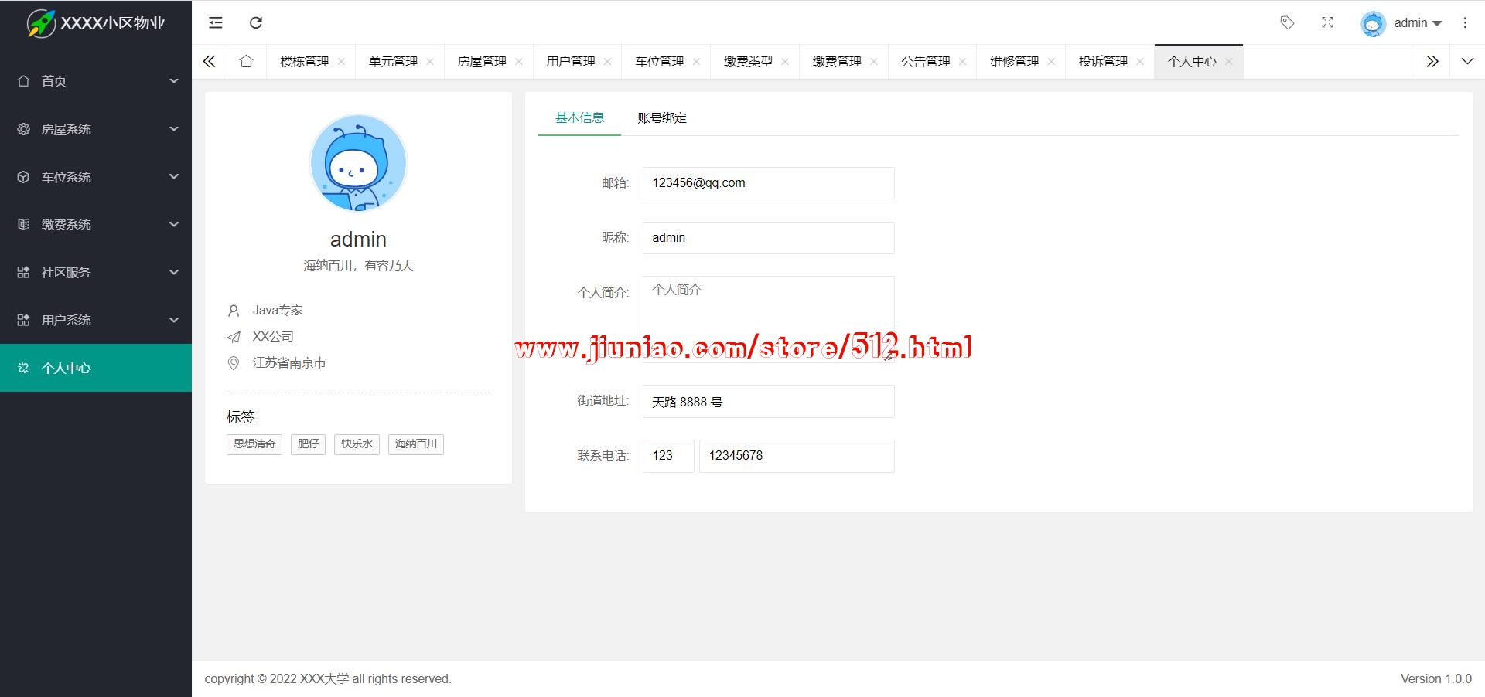Close the 车位管理 tab
This screenshot has width=1485, height=697.
pyautogui.click(x=696, y=62)
